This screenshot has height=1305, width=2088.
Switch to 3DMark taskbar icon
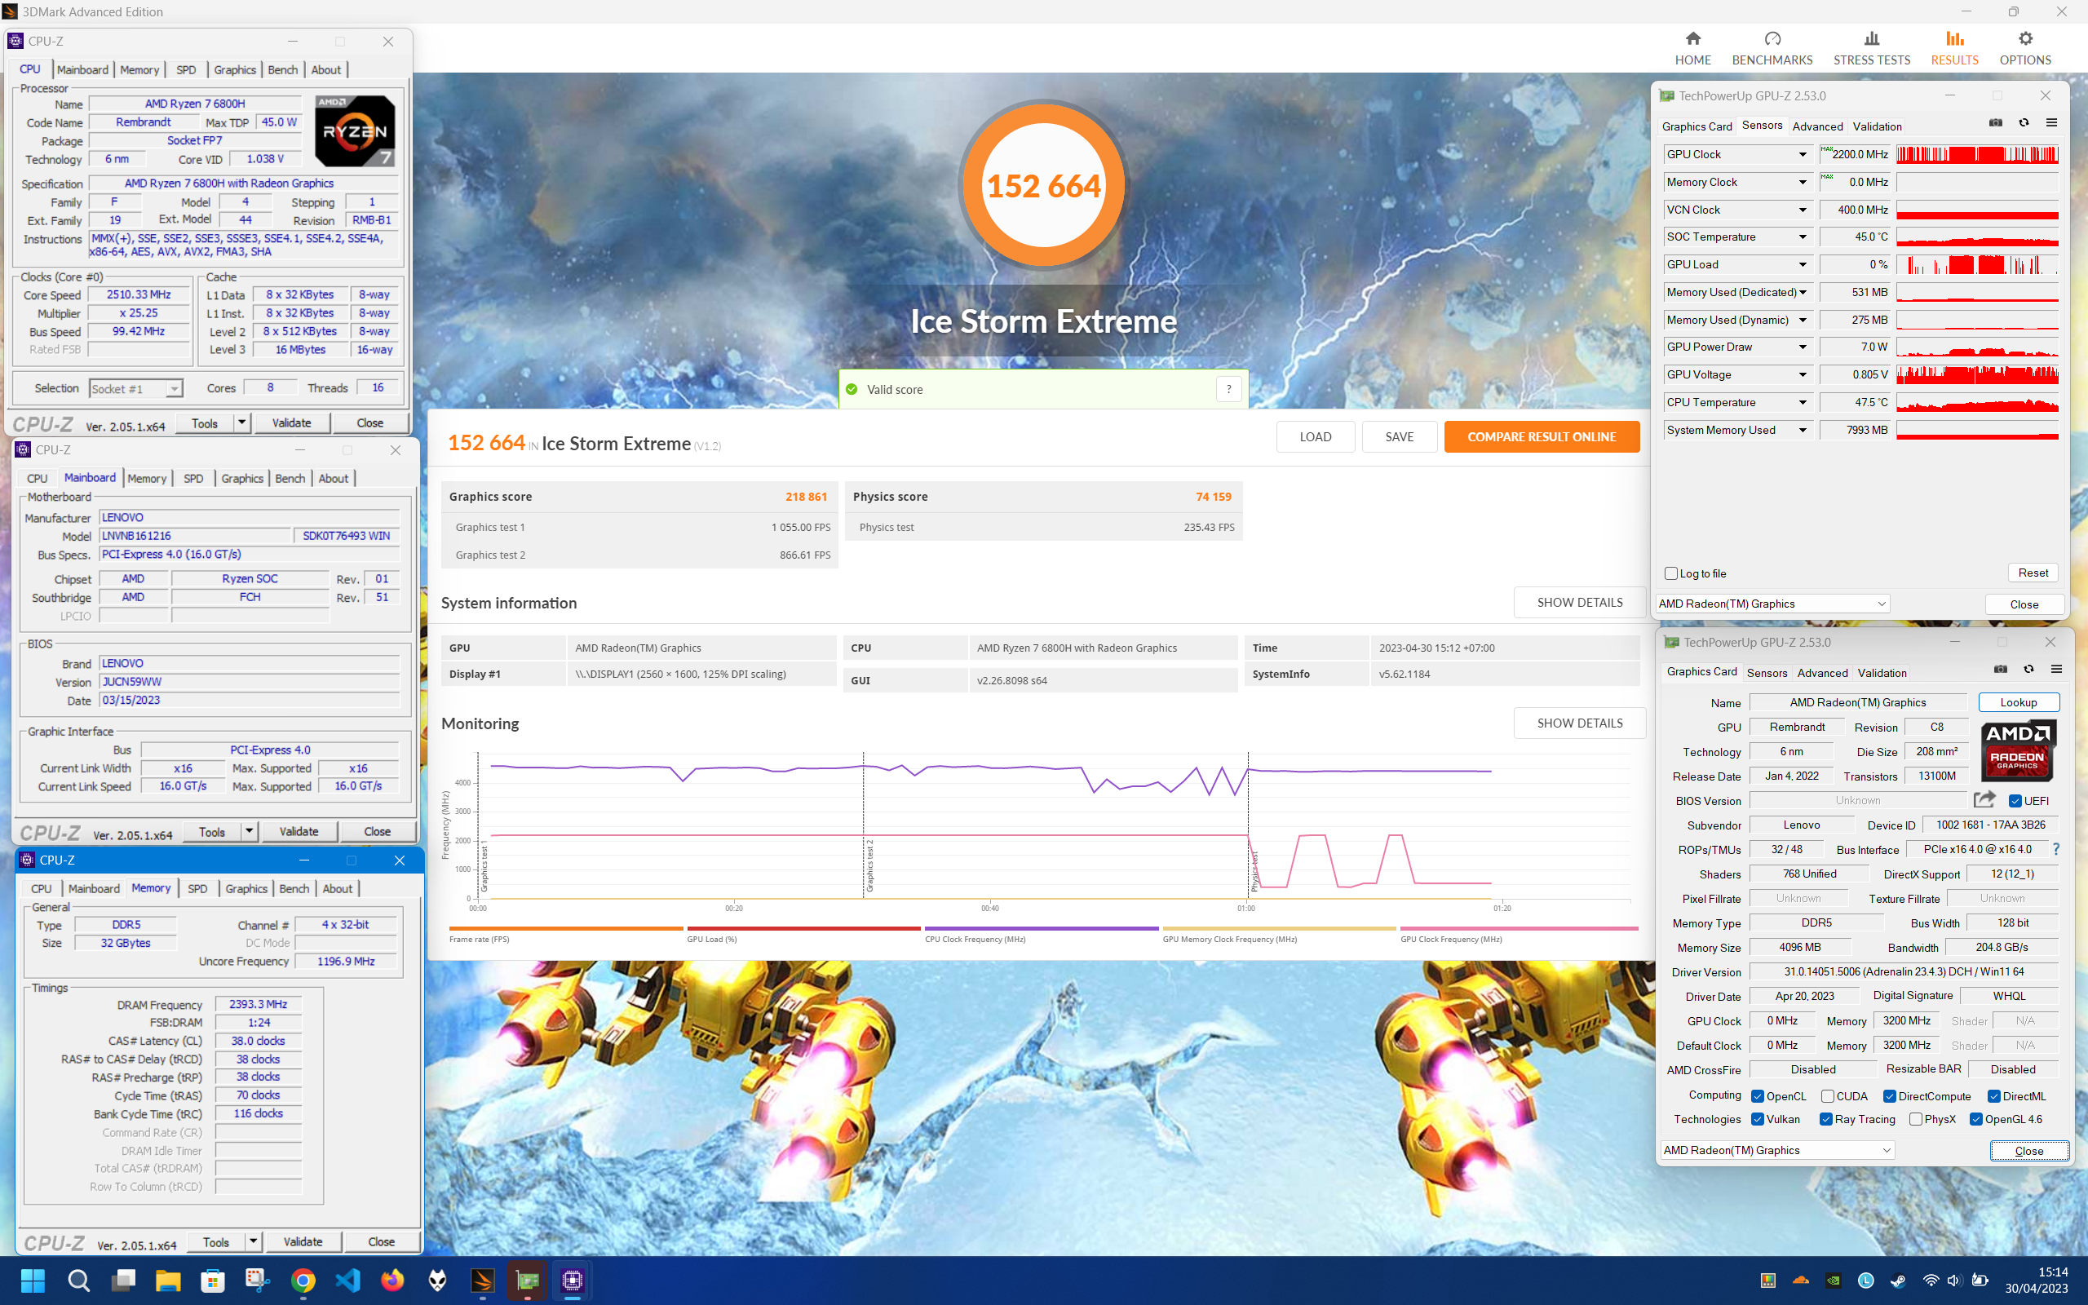[x=482, y=1280]
